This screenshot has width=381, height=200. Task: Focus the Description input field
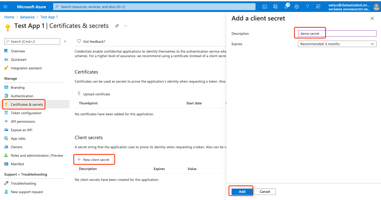pos(337,33)
